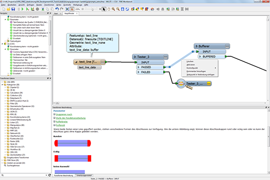The image size is (270, 180).
Task: Collapse the Kategorien folder in gallery
Action: (x=2, y=85)
